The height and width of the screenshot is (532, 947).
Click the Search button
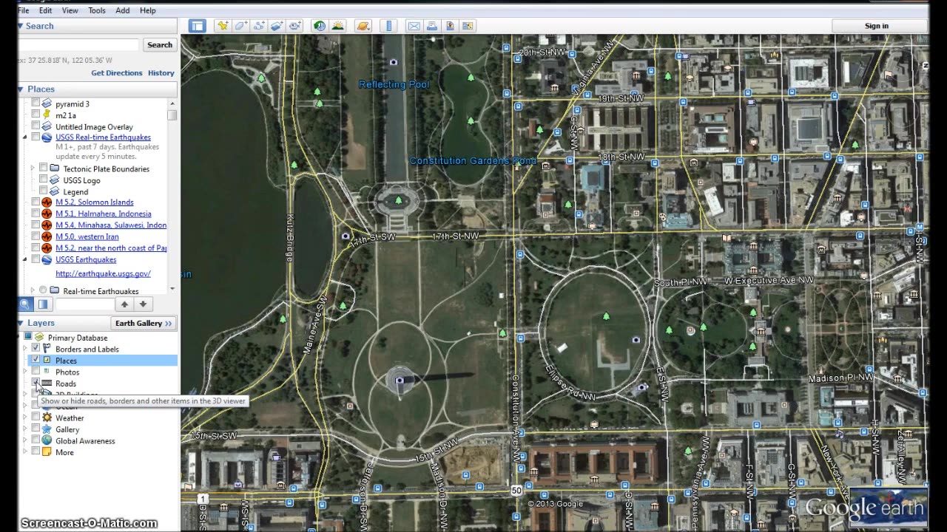coord(160,45)
